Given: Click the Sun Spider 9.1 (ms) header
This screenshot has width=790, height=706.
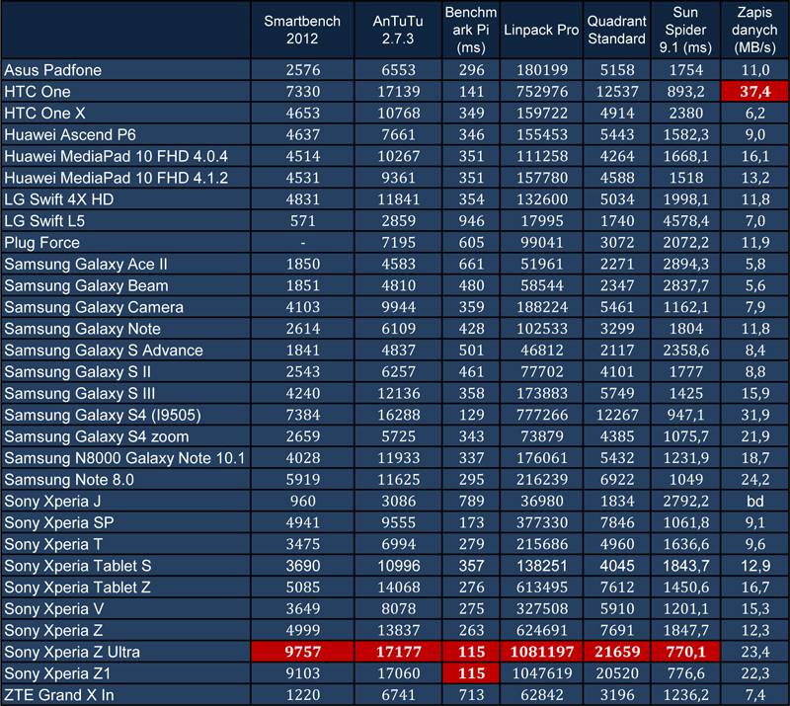Looking at the screenshot, I should click(685, 30).
